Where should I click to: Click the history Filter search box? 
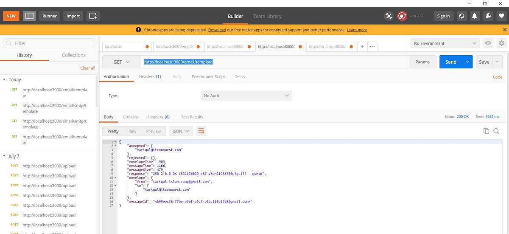coord(49,43)
